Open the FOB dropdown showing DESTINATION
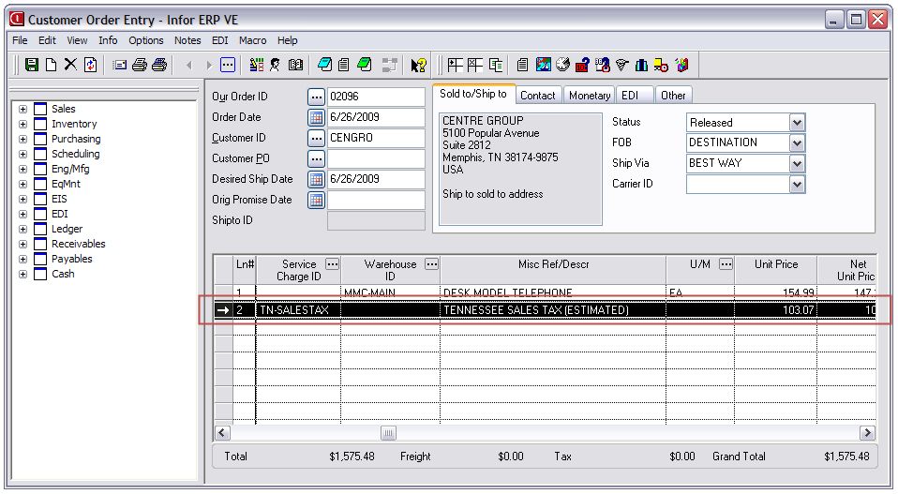898x494 pixels. click(x=797, y=143)
